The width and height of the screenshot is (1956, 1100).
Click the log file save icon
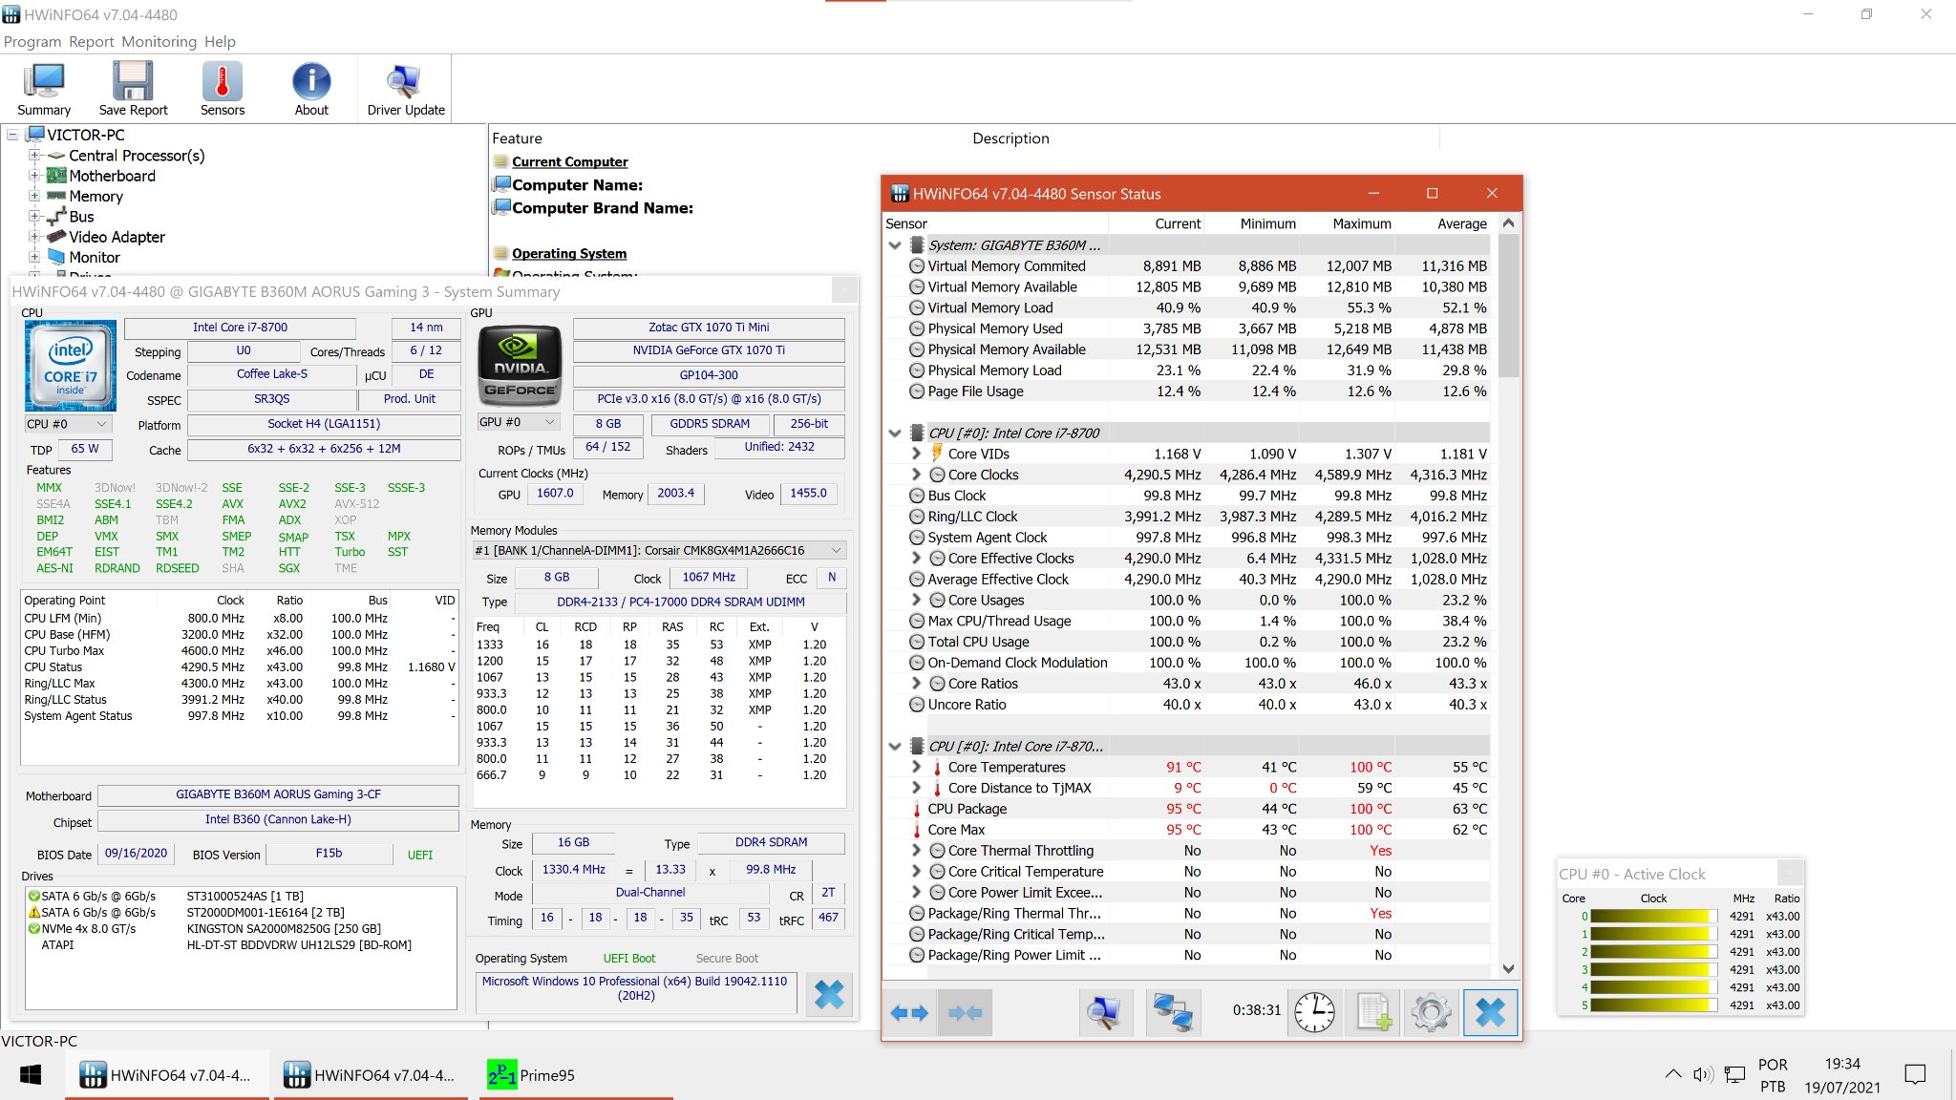pos(1373,1012)
